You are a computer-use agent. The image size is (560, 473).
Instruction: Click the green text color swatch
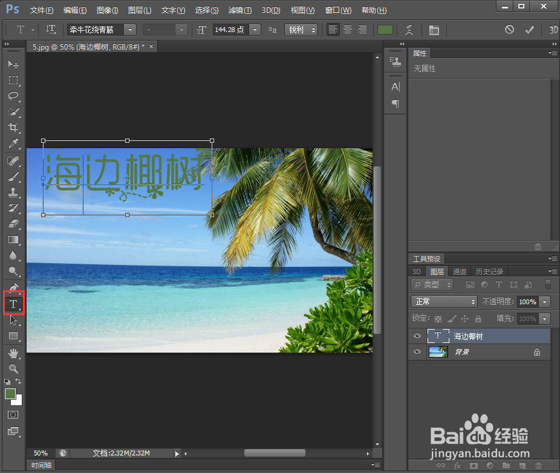(385, 30)
